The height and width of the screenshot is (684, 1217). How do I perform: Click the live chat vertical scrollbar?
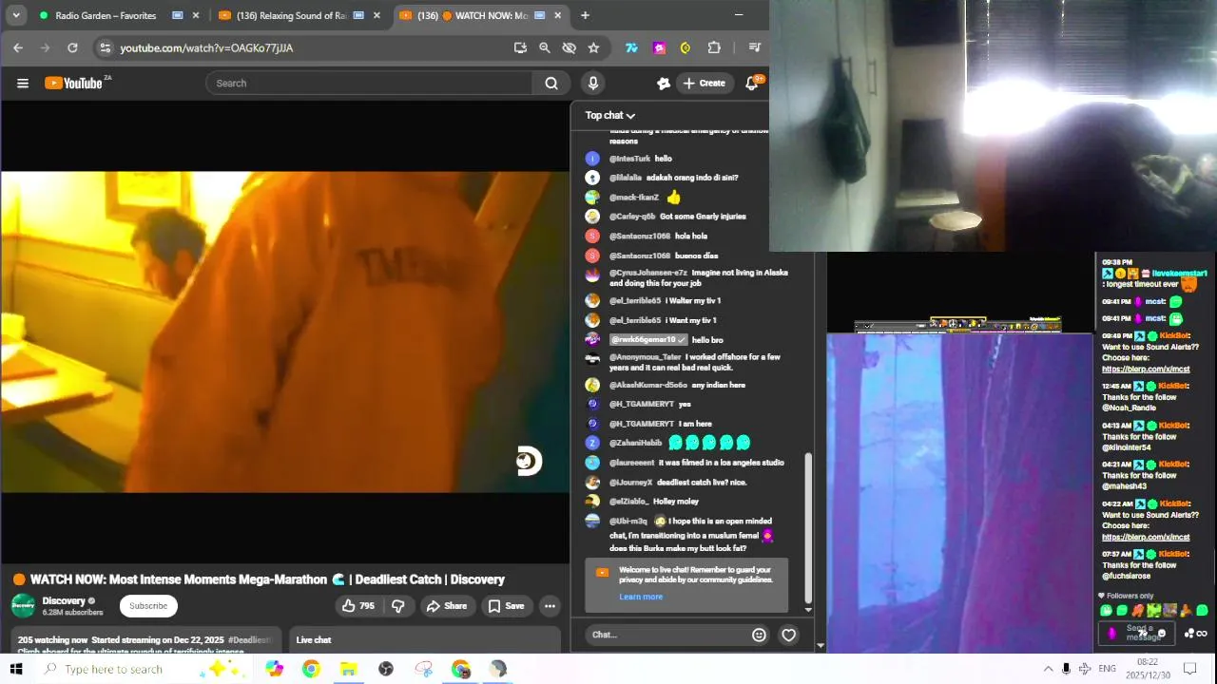809,527
